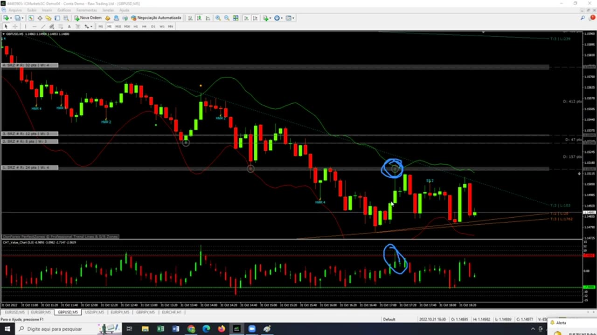
Task: Open Google Chrome from the taskbar
Action: click(191, 329)
